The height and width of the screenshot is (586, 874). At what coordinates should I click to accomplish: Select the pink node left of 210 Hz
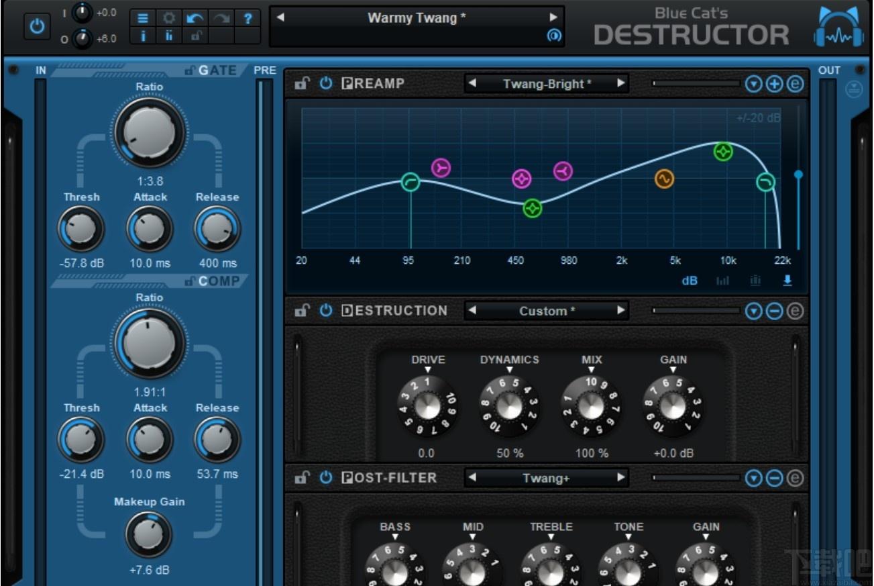441,167
